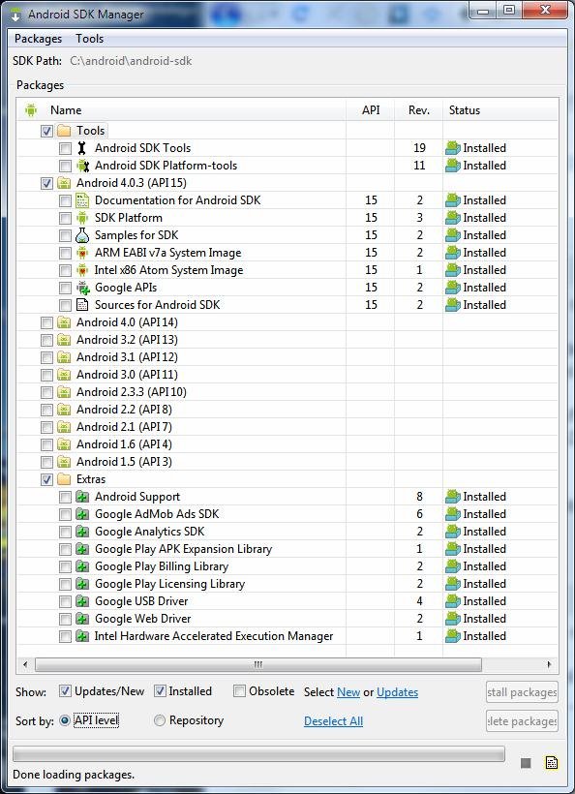Click the stop loading square icon

point(526,763)
